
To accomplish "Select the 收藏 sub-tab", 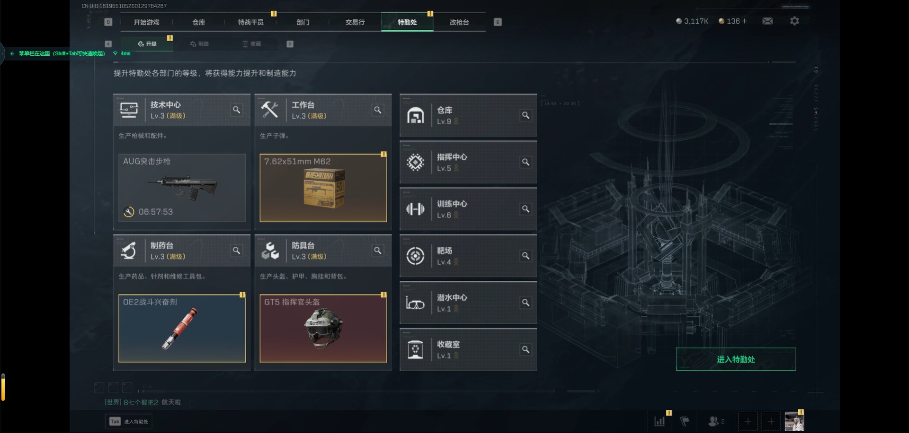I will [x=251, y=44].
